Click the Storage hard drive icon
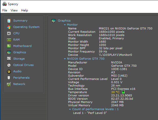This screenshot has width=158, height=120. pyautogui.click(x=9, y=59)
